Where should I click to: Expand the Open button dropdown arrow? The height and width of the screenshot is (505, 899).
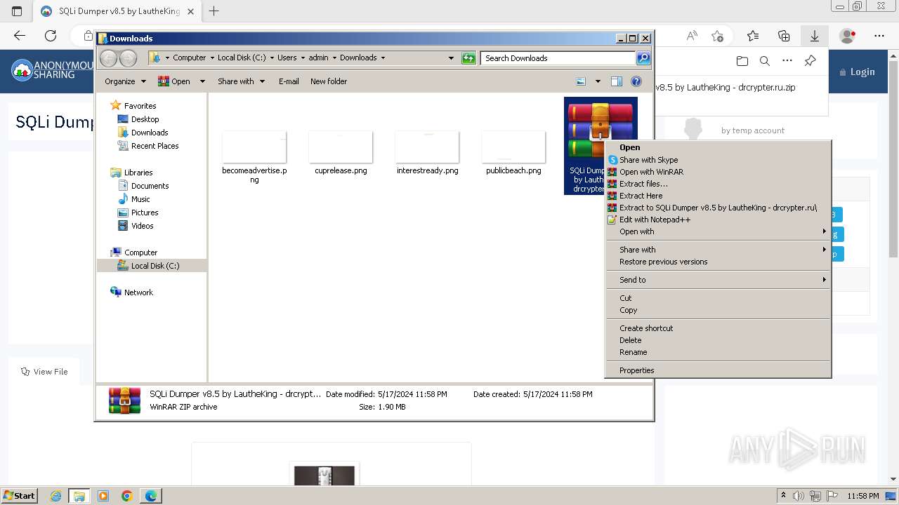pos(202,81)
